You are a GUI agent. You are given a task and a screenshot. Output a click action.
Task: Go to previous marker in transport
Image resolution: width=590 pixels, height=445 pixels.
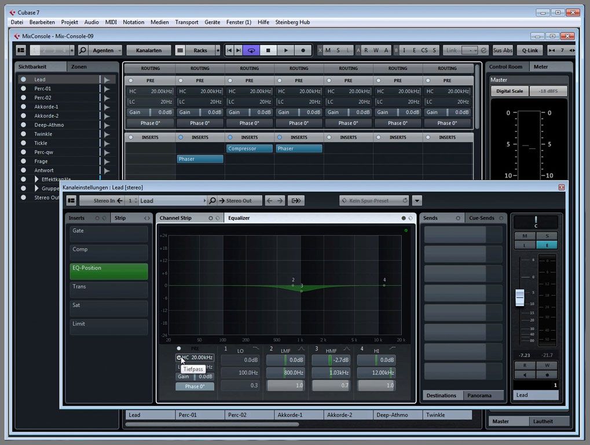coord(229,50)
